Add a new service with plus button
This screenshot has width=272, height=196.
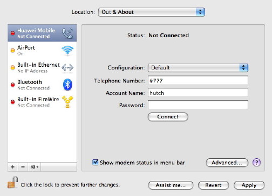tap(12, 167)
